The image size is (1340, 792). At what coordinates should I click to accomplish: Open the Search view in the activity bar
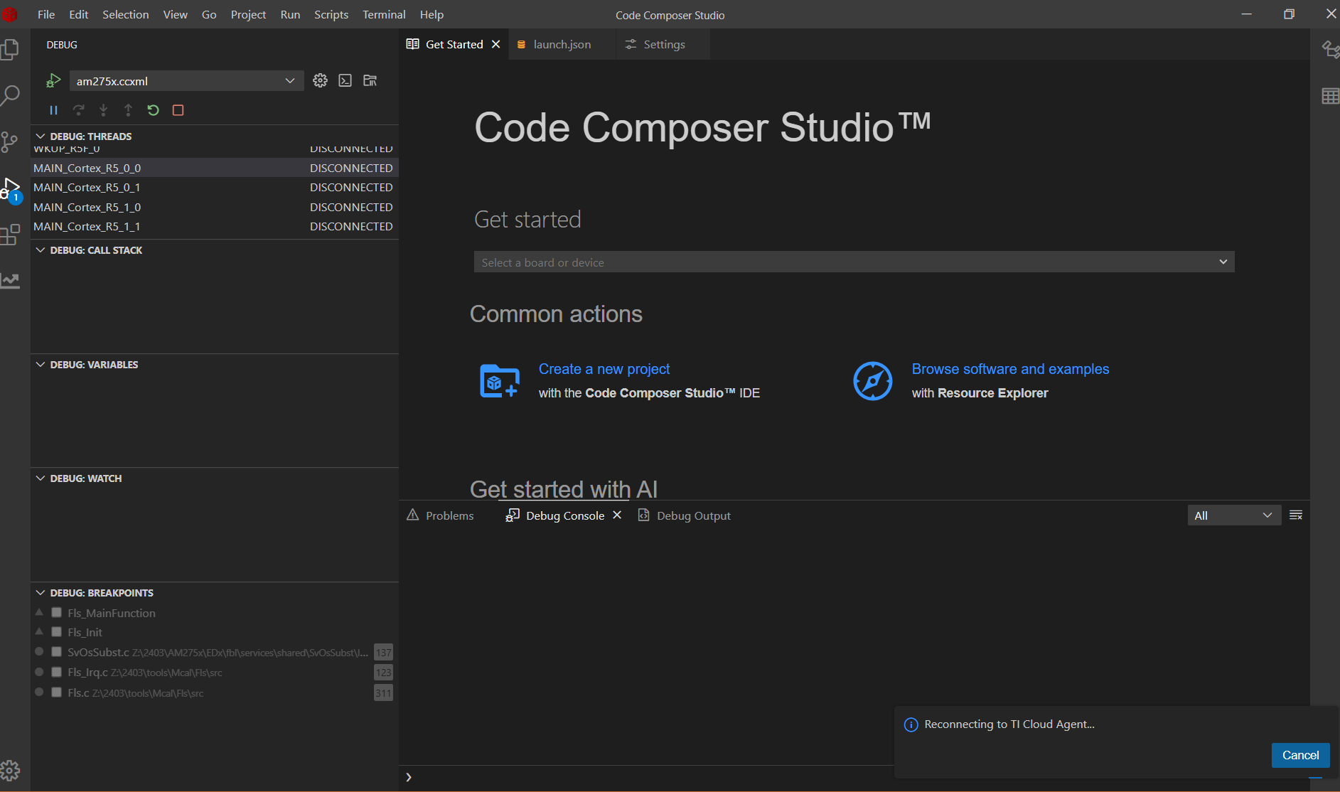pos(10,95)
